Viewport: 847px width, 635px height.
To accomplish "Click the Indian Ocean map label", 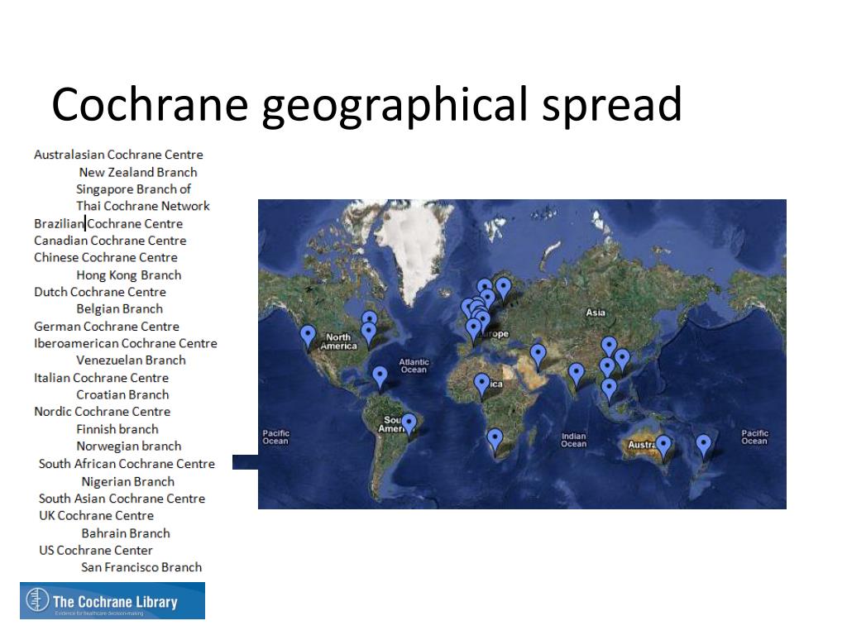I will [573, 440].
